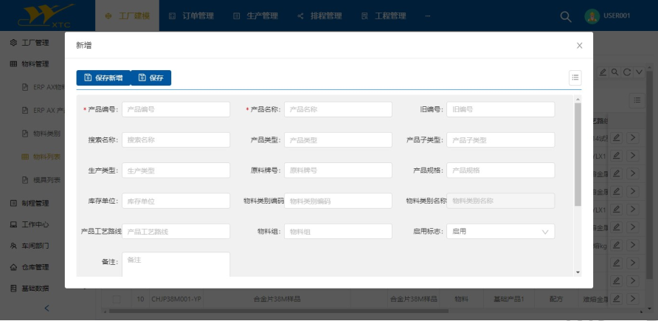Click the dialog scrollbar down arrow
The width and height of the screenshot is (658, 321).
point(578,272)
